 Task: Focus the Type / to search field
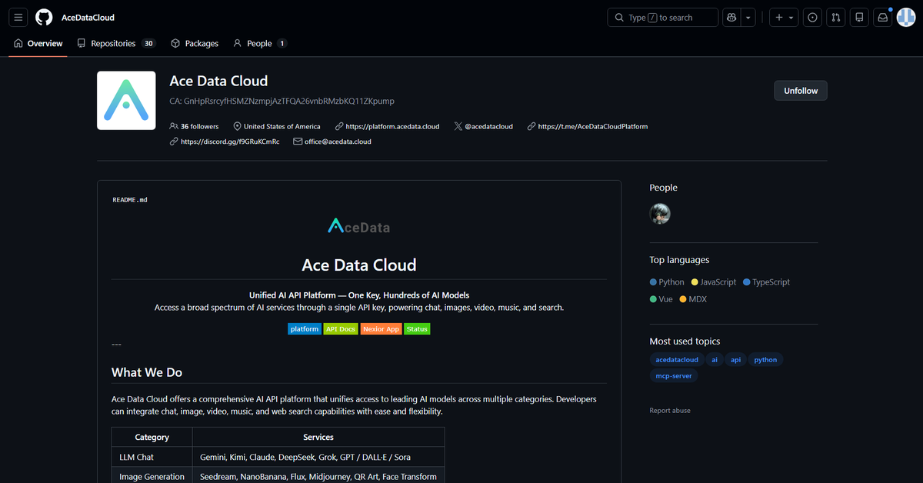pyautogui.click(x=662, y=17)
